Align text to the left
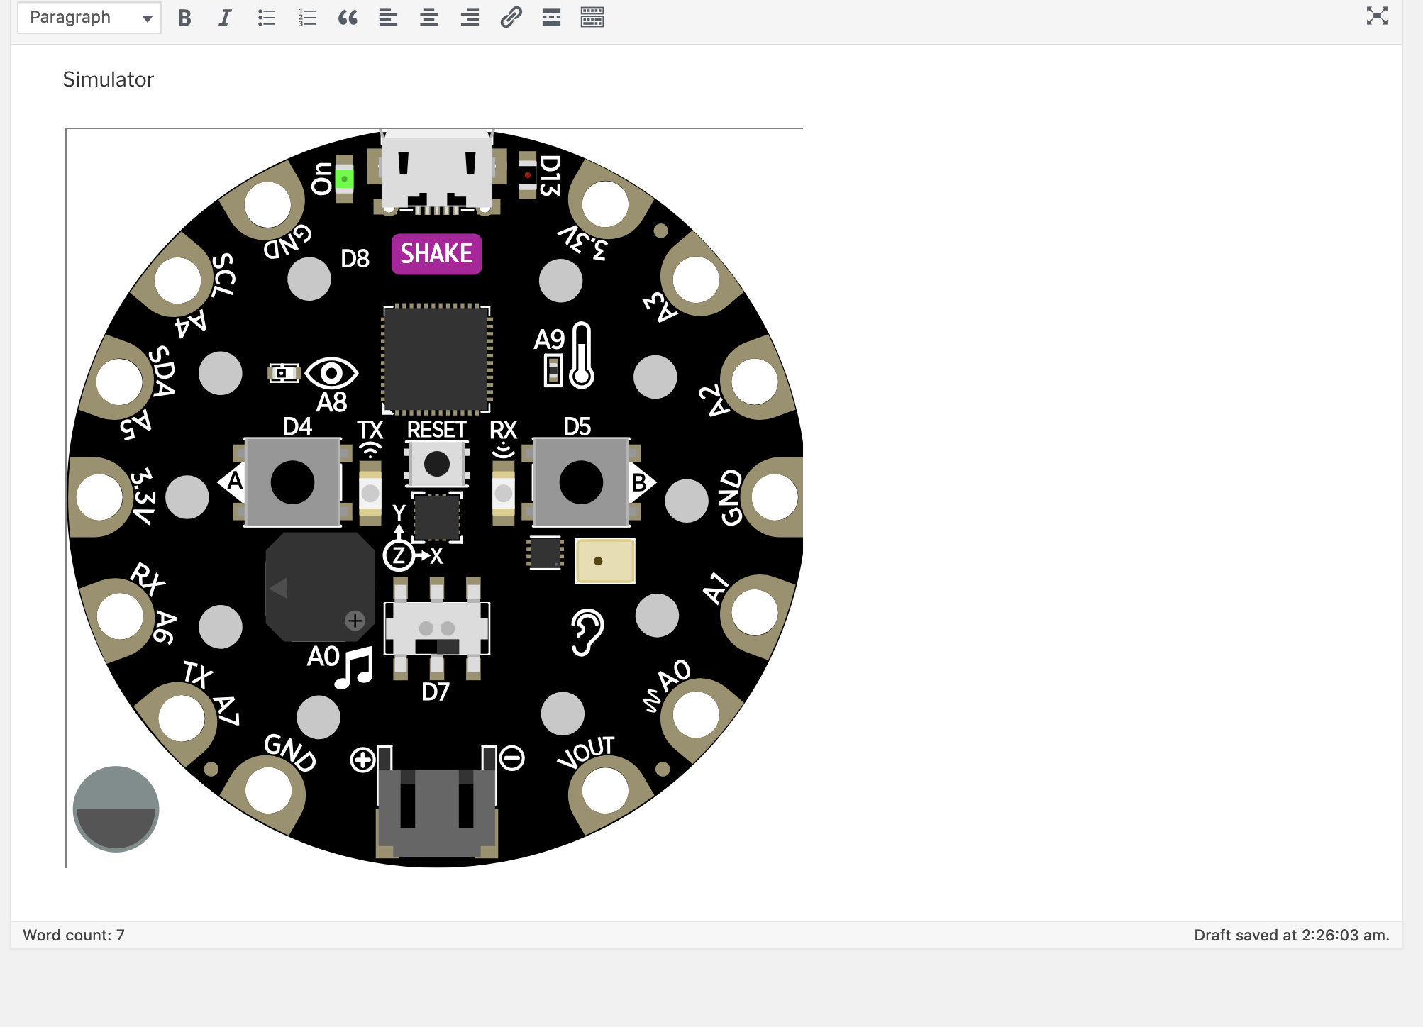1423x1027 pixels. 388,17
